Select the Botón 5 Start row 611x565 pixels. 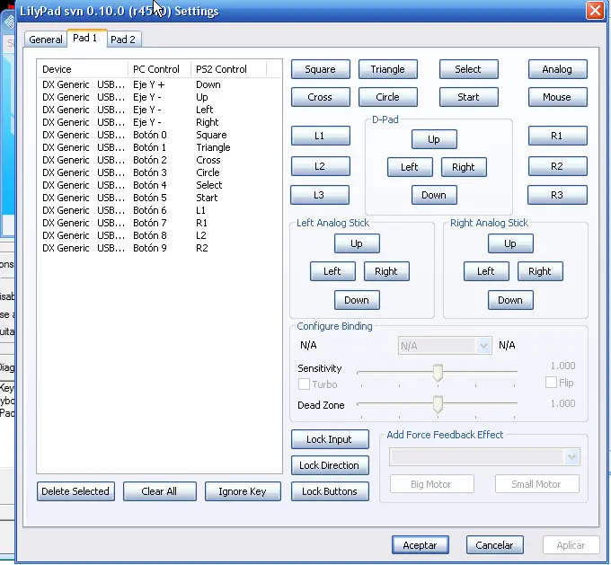click(159, 198)
